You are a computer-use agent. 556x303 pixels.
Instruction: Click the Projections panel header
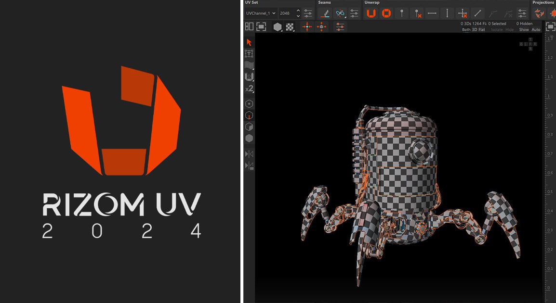pos(544,2)
